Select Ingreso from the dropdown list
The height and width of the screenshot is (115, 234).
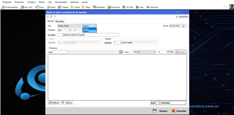pos(90,29)
